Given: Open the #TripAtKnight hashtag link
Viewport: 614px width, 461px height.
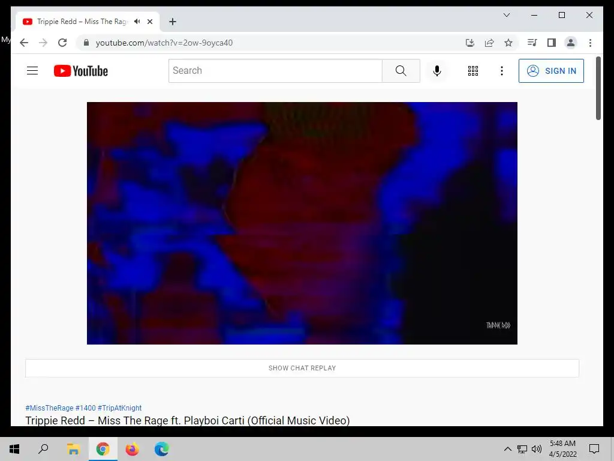Looking at the screenshot, I should [x=119, y=408].
